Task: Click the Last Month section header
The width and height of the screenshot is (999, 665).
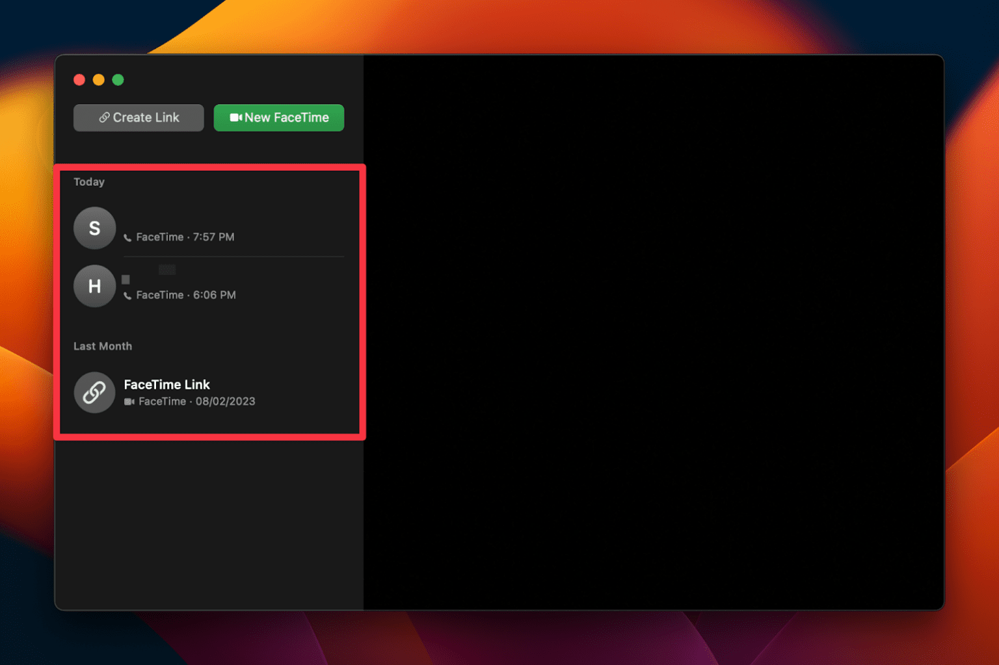Action: (x=103, y=346)
